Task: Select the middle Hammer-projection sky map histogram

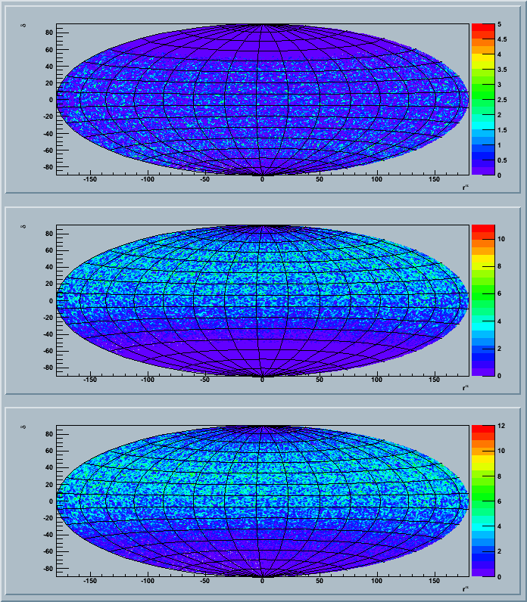Action: (263, 300)
